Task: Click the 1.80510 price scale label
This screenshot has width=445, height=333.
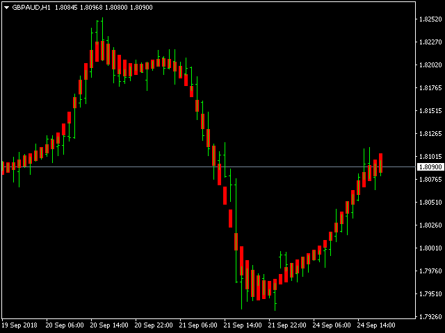Action: (x=430, y=203)
